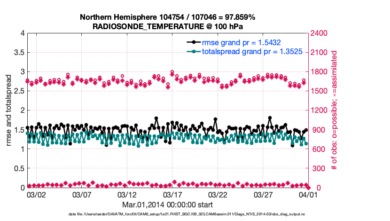Click the data file path footer text
Viewport: 390px width, 221px height.
[x=187, y=214]
